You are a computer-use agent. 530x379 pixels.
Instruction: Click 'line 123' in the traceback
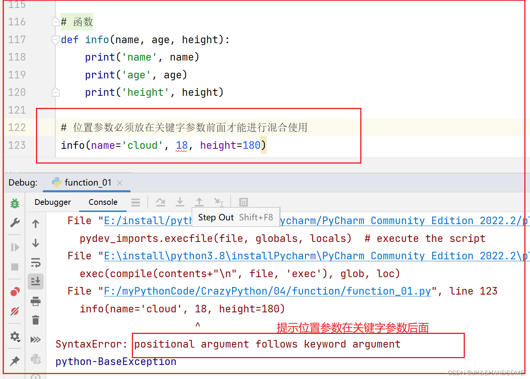474,291
